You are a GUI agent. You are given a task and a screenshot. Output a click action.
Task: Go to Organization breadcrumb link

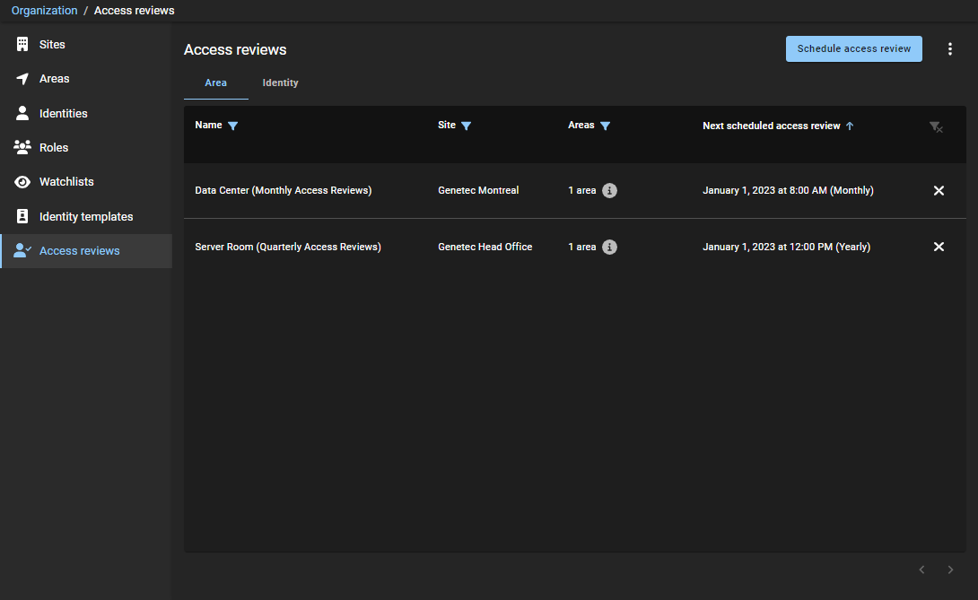pos(44,11)
